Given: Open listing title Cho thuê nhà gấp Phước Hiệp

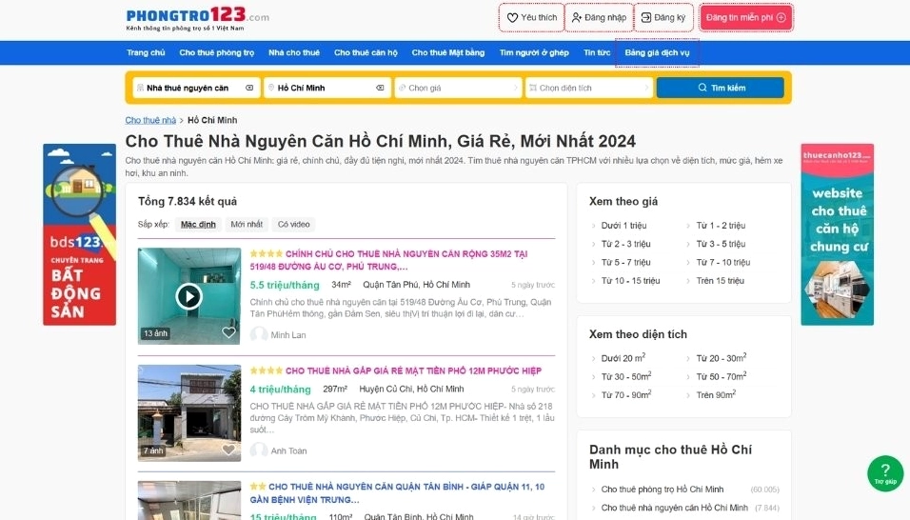Looking at the screenshot, I should point(413,370).
